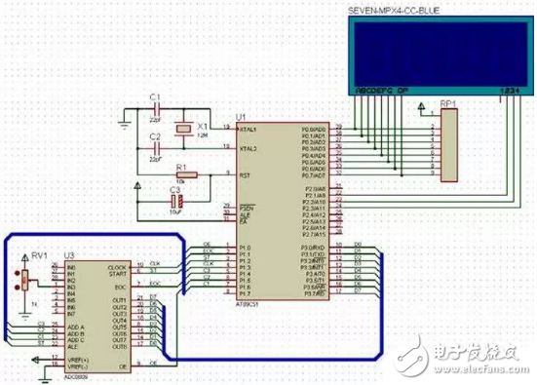Click the 10k value under R1
537x385 pixels.
click(x=181, y=181)
